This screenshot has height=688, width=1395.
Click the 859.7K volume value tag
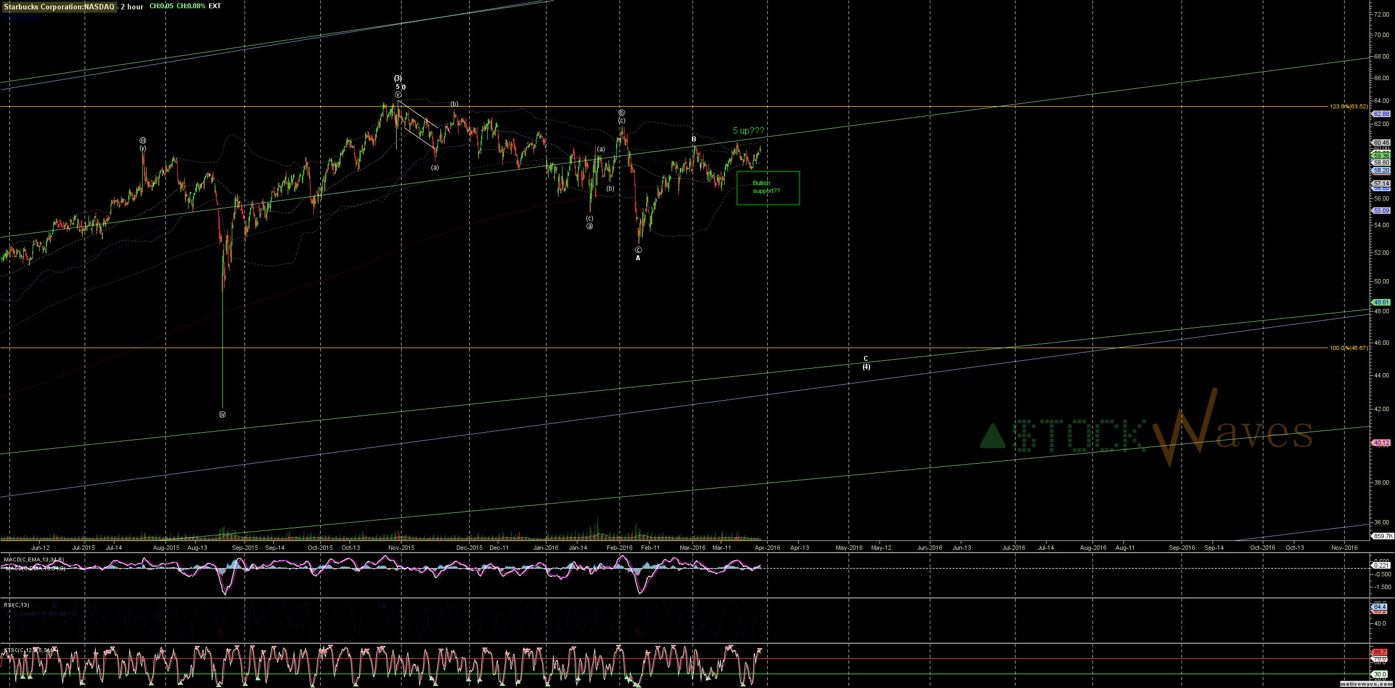(x=1382, y=536)
